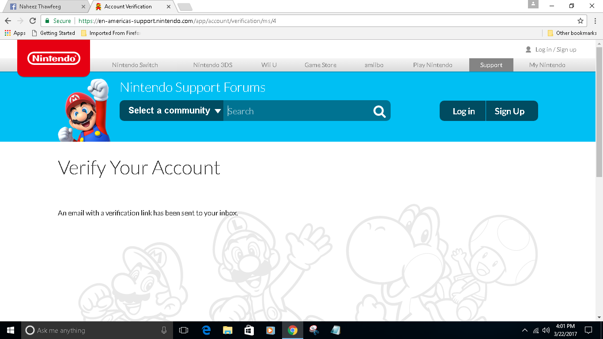Open the Wii U nav item
Viewport: 603px width, 339px height.
tap(269, 65)
